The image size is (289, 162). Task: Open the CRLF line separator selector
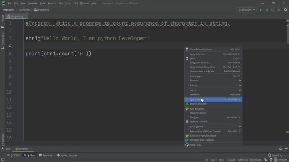[x=213, y=160]
